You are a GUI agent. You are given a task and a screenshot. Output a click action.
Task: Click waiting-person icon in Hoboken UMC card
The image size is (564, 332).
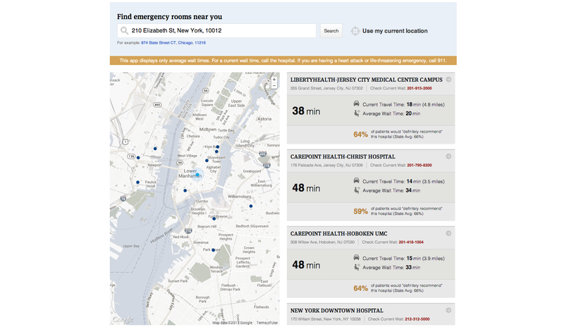point(357,267)
